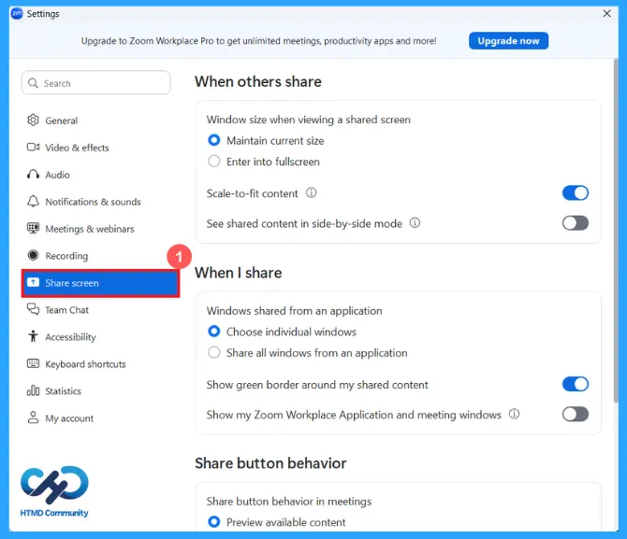Select Maintain current size option
627x539 pixels.
214,140
